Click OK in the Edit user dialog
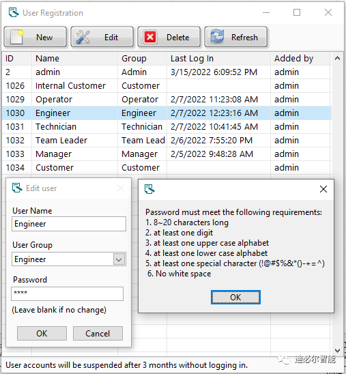This screenshot has height=374, width=346. 42,333
